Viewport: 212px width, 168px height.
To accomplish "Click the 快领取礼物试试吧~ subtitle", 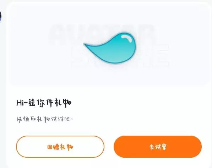I will [x=45, y=119].
